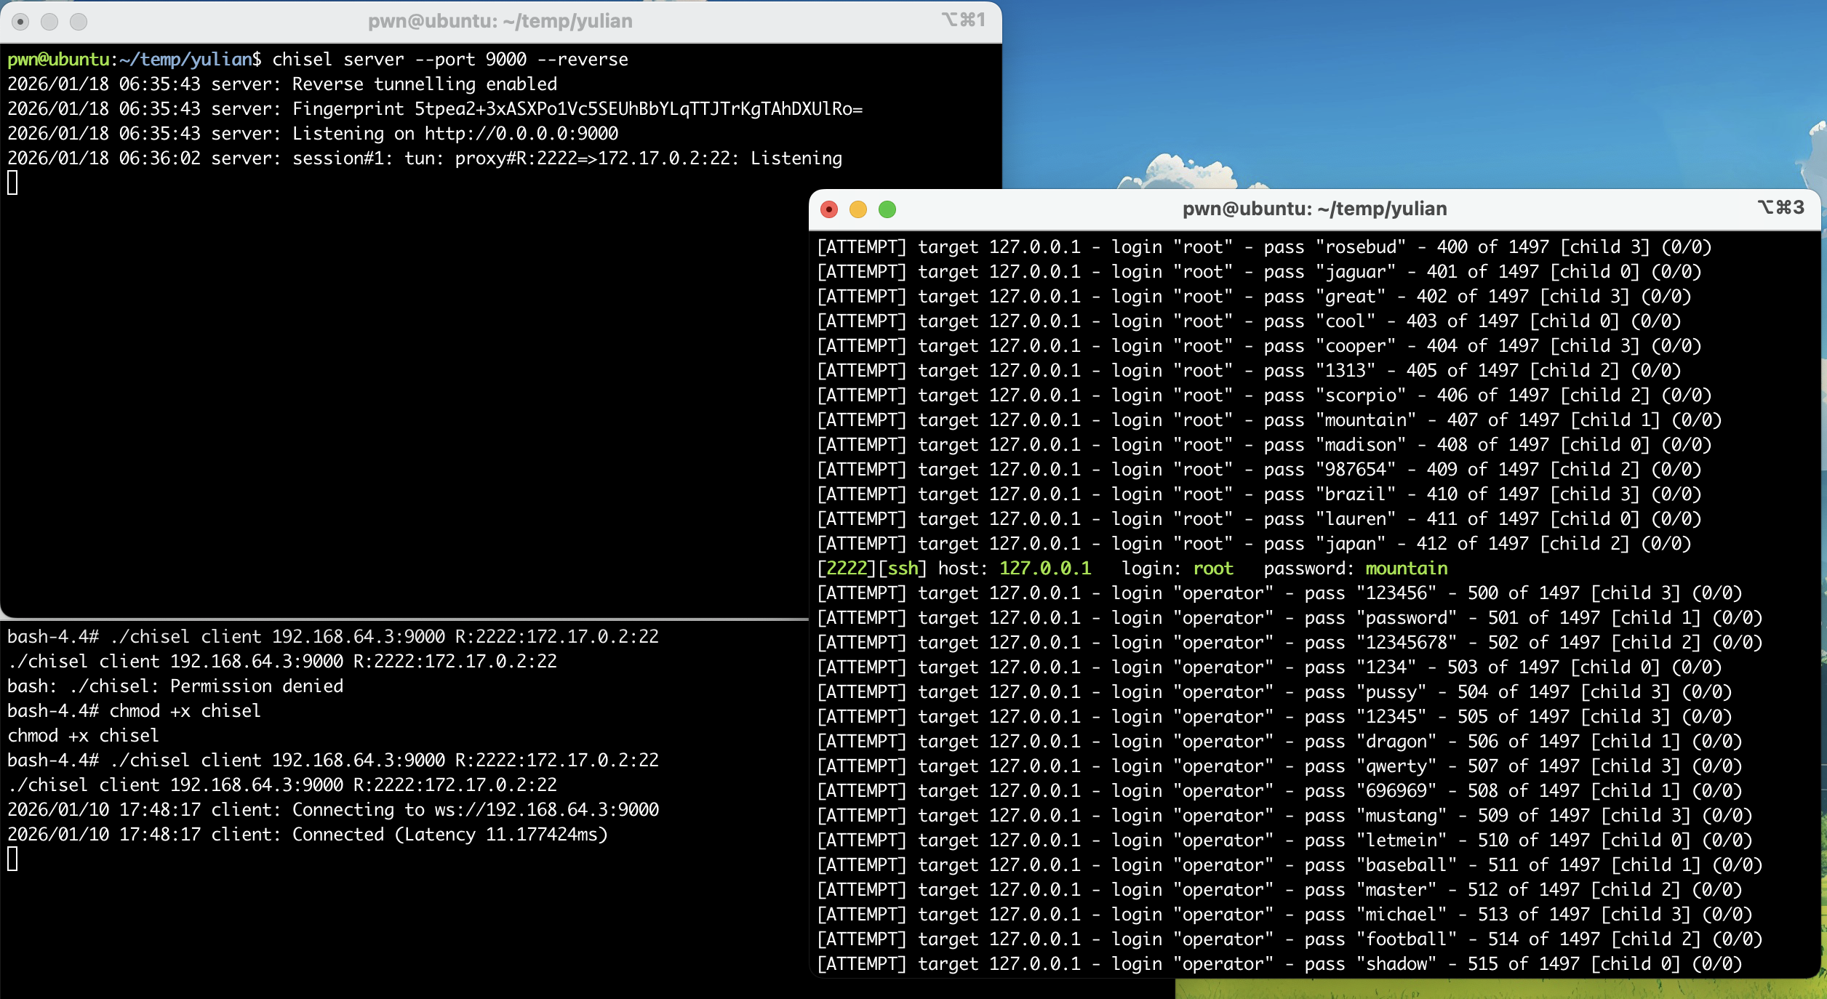Click the green 127.0.0.1 host in the result line
1827x999 pixels.
(x=1044, y=569)
